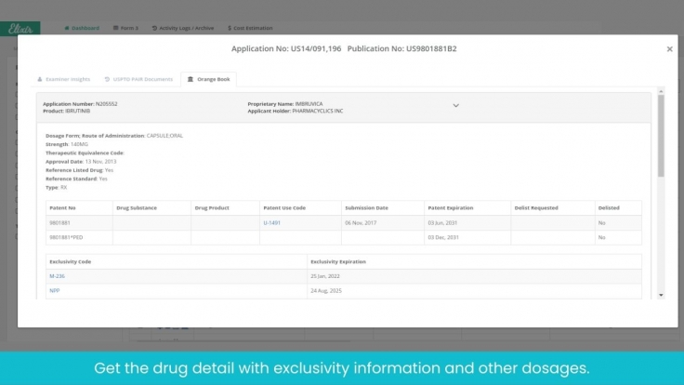Select the Orange Book tab
The image size is (684, 385).
[x=209, y=79]
